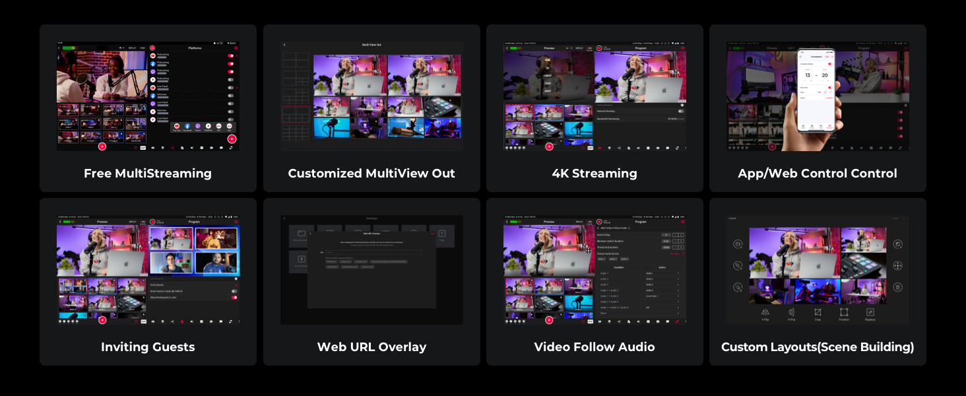Click the H-Flip icon in Custom Layouts
Screen dimensions: 966x396
pyautogui.click(x=792, y=312)
